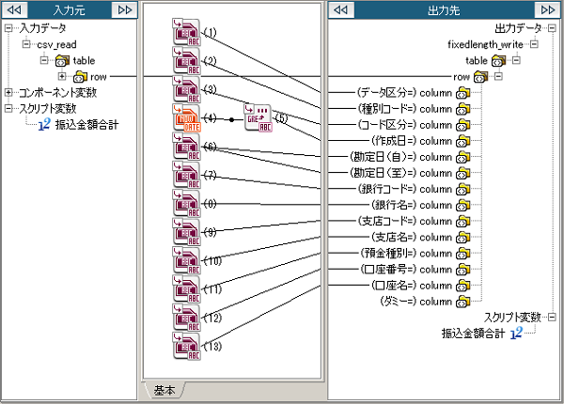Click the 振込金額合計 variable icon in input tree
Screen dimensions: 564x404
click(43, 124)
